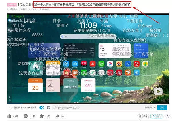This screenshot has height=121, width=172.
Task: Click the orange countdown widget showing 20
Action: pyautogui.click(x=35, y=85)
